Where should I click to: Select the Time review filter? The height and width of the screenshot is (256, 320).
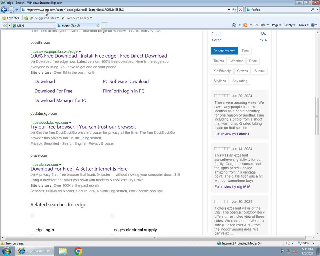pos(245,51)
